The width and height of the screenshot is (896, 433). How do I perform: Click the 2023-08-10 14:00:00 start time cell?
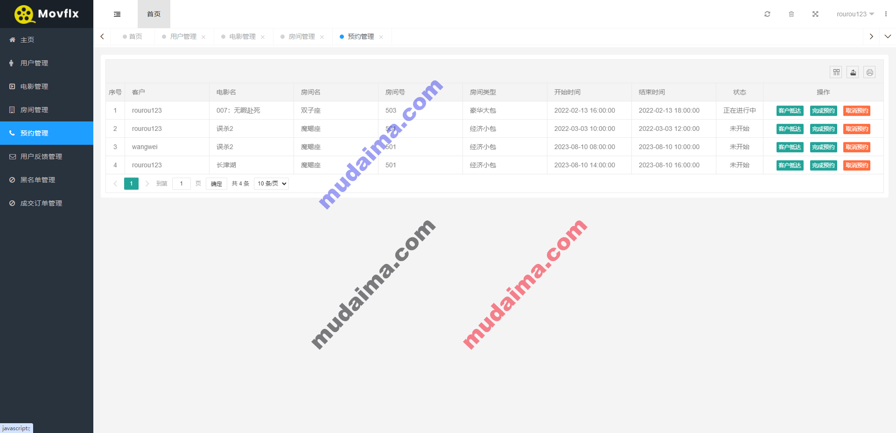pos(589,165)
